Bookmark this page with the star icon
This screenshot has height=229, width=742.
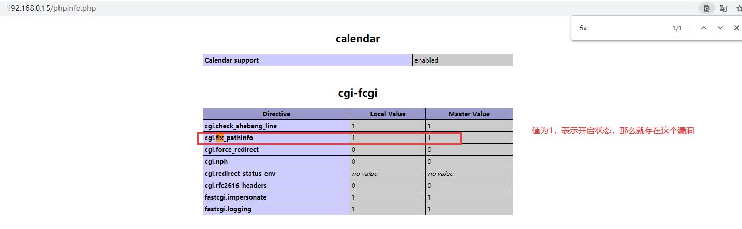pos(738,8)
